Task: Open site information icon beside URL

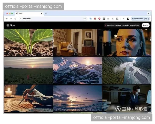Action: tap(21, 19)
